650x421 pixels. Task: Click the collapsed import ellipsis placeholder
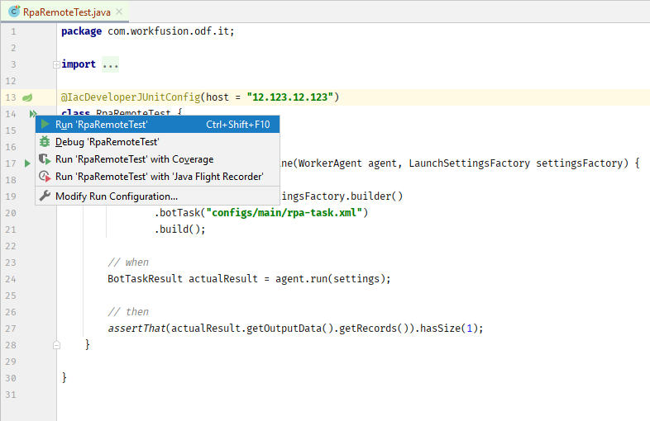pyautogui.click(x=110, y=64)
